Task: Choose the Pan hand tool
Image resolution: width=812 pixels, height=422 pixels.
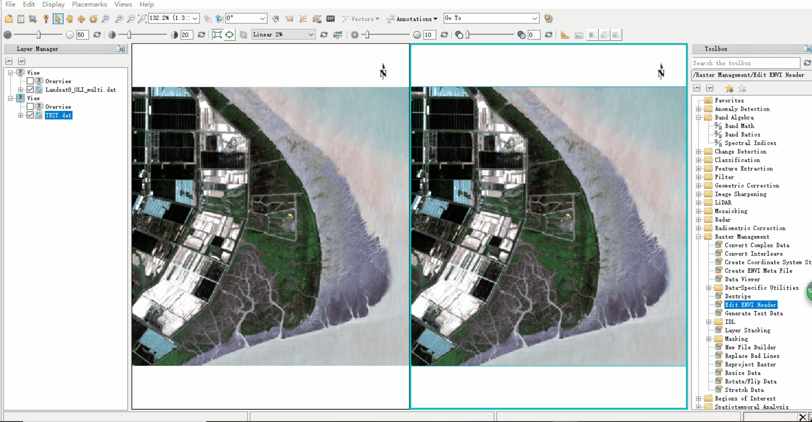Action: coord(69,19)
